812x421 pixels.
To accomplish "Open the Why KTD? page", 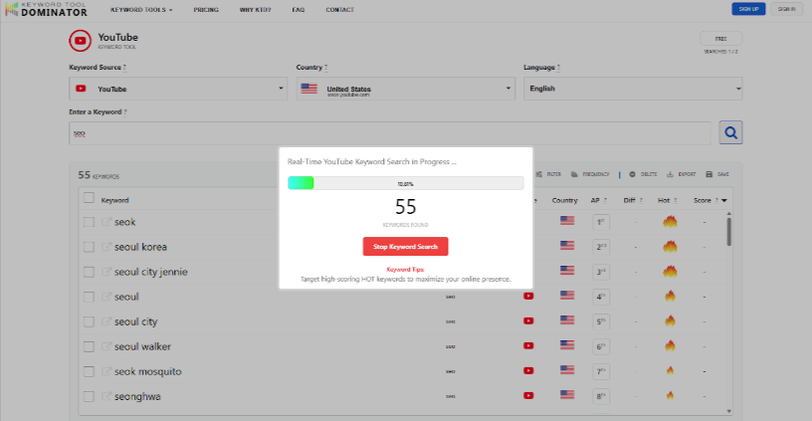I will point(256,10).
